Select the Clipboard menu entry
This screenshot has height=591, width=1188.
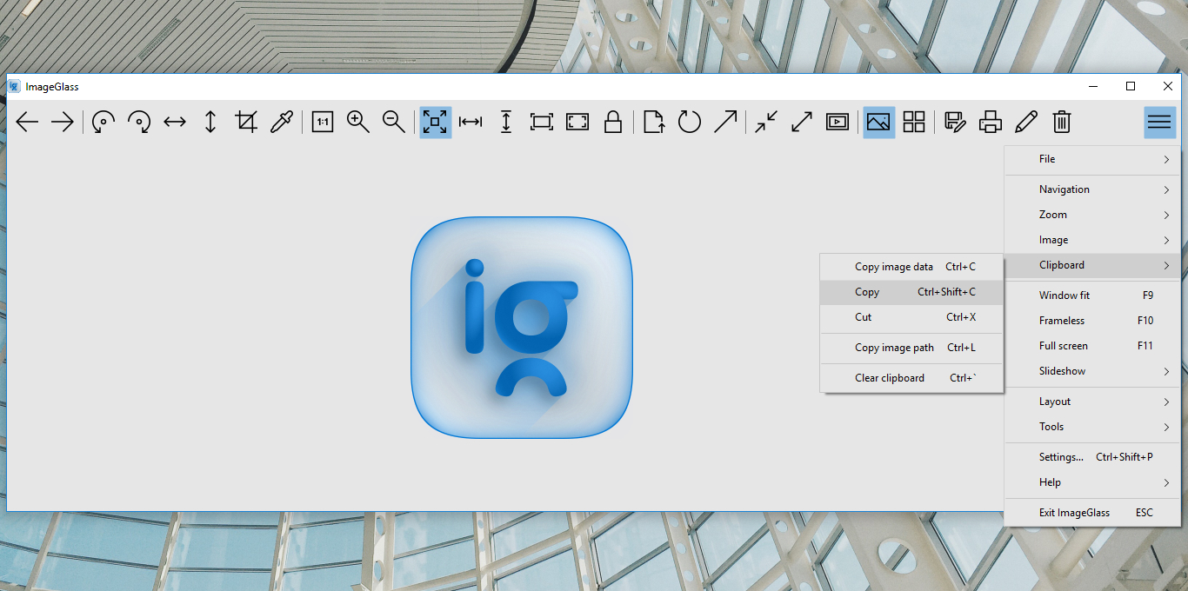click(1092, 265)
